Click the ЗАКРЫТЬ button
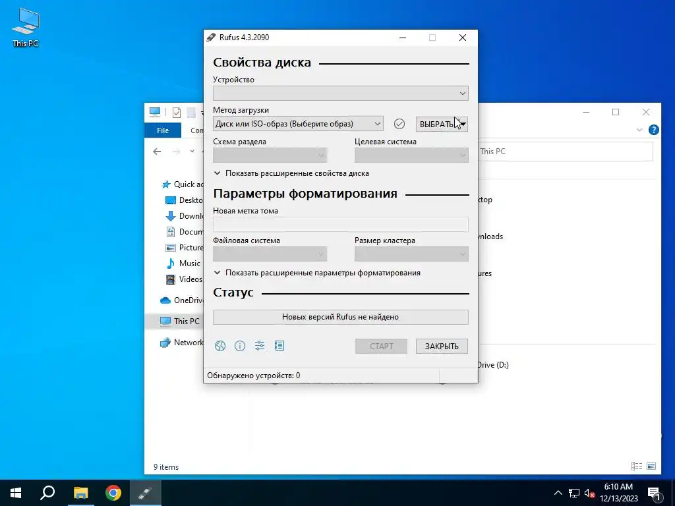675x506 pixels. [x=442, y=347]
